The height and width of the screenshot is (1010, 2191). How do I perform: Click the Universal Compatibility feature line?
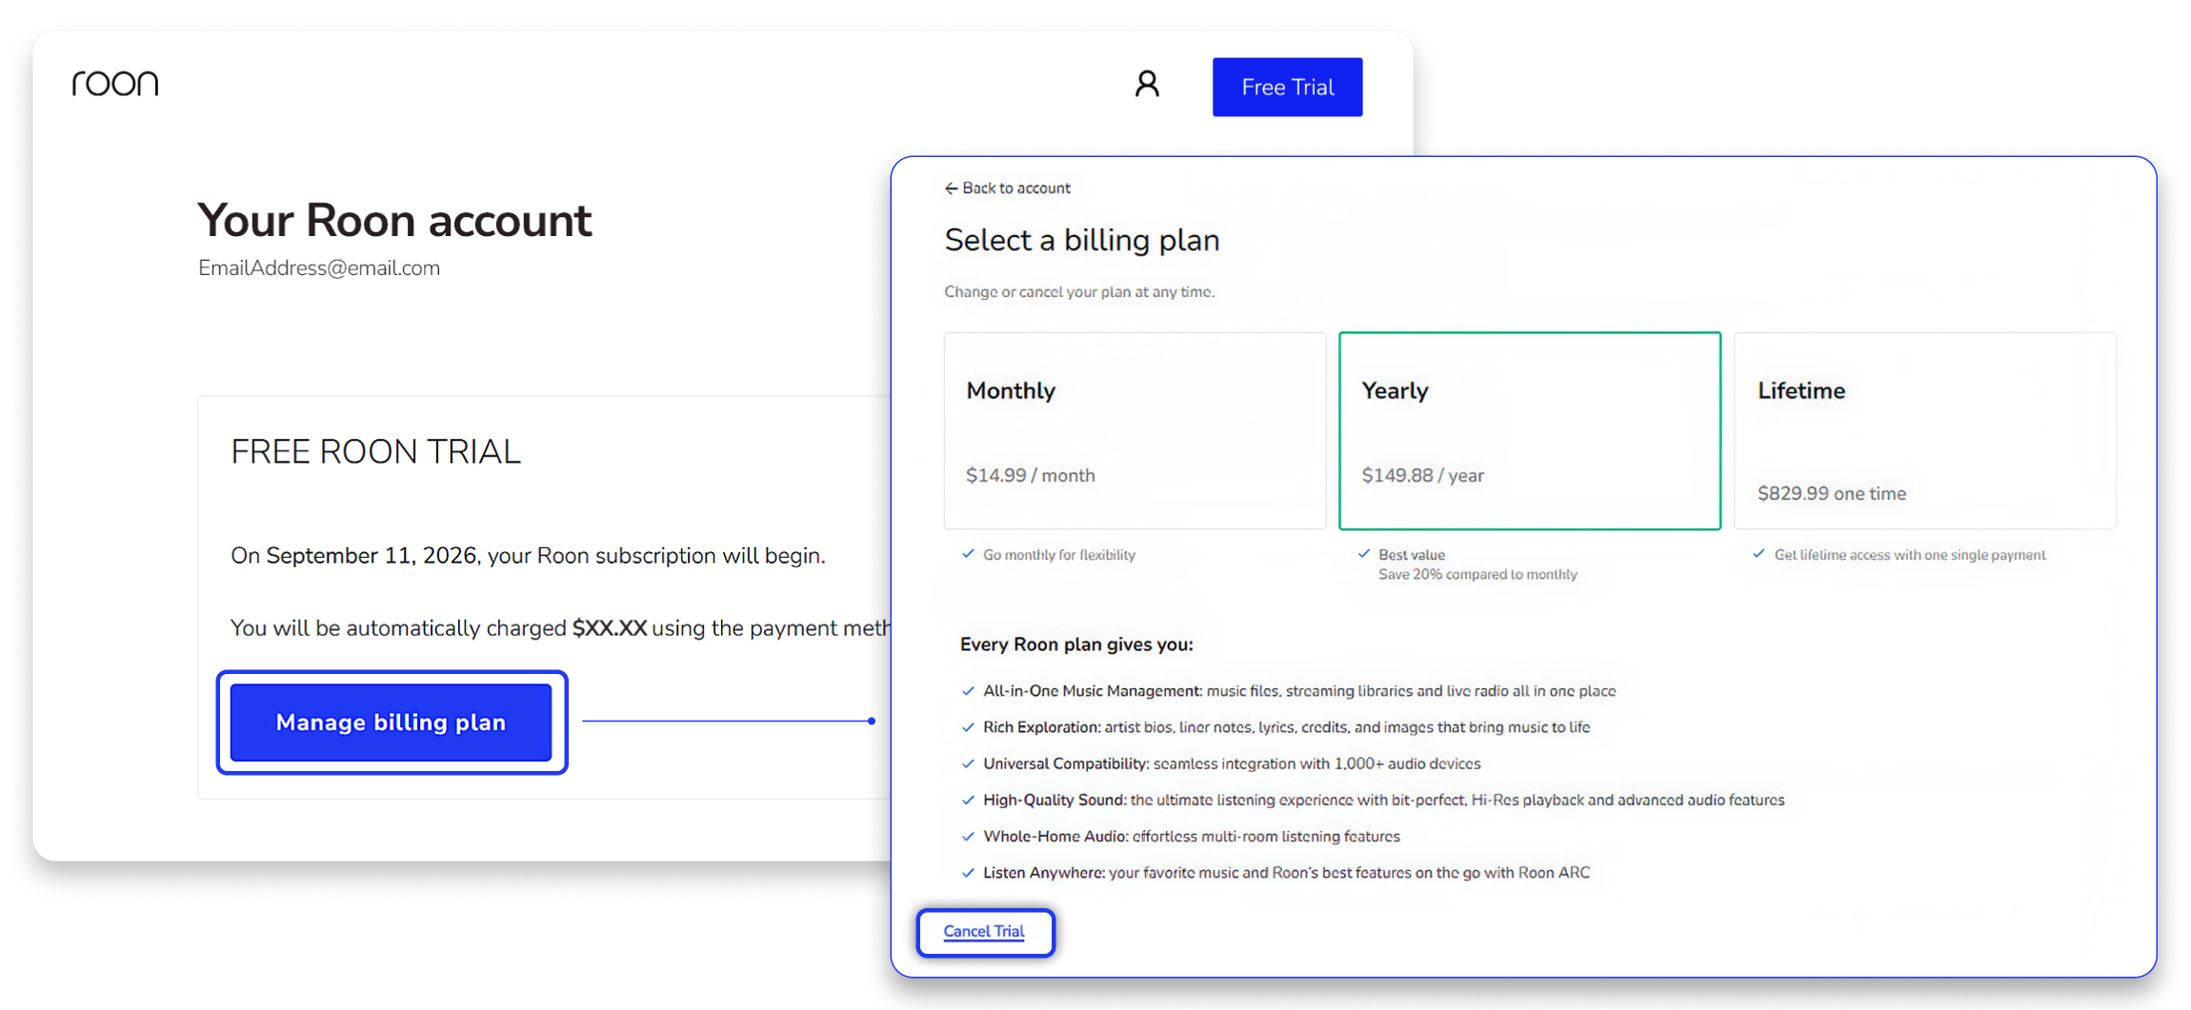(x=1232, y=763)
